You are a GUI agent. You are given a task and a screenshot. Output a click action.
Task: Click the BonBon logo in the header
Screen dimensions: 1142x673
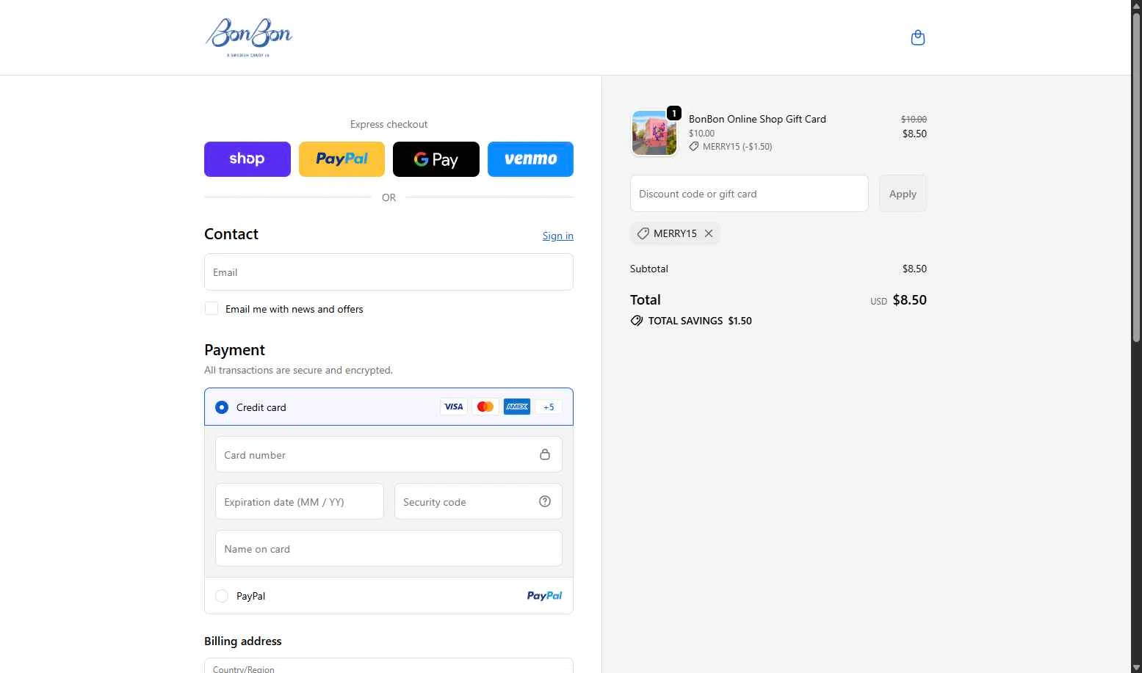coord(248,37)
